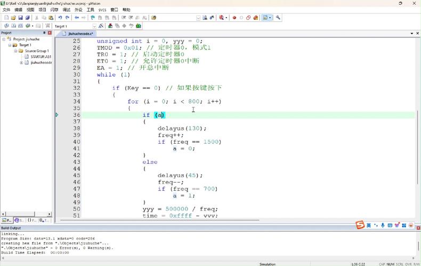Viewport: 421px width, 266px height.
Task: Click the 'freq--;' code line
Action: [171, 182]
